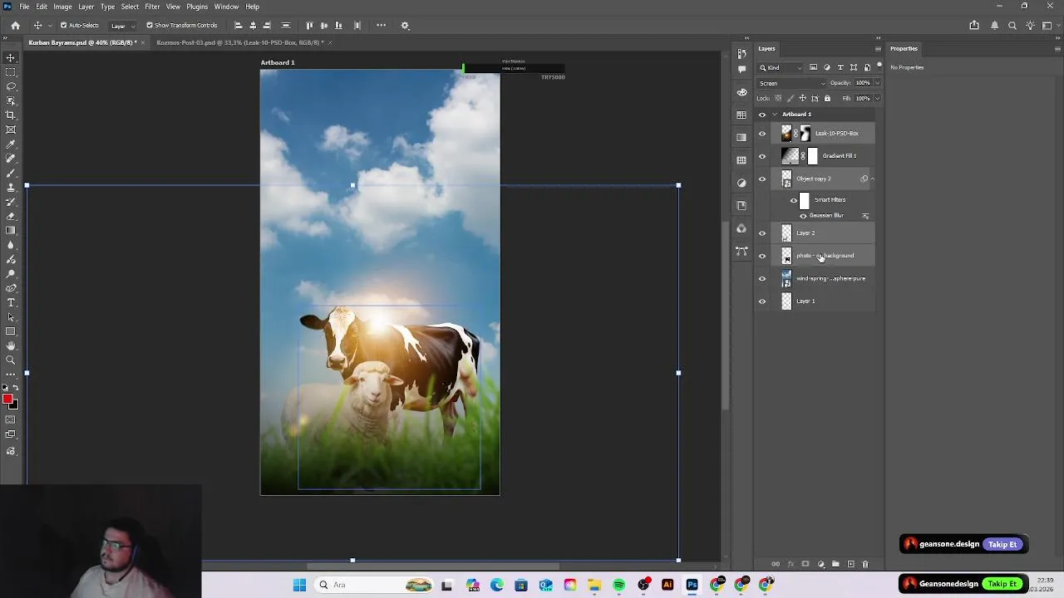This screenshot has width=1064, height=598.
Task: Click the foreground red color swatch
Action: pyautogui.click(x=7, y=399)
